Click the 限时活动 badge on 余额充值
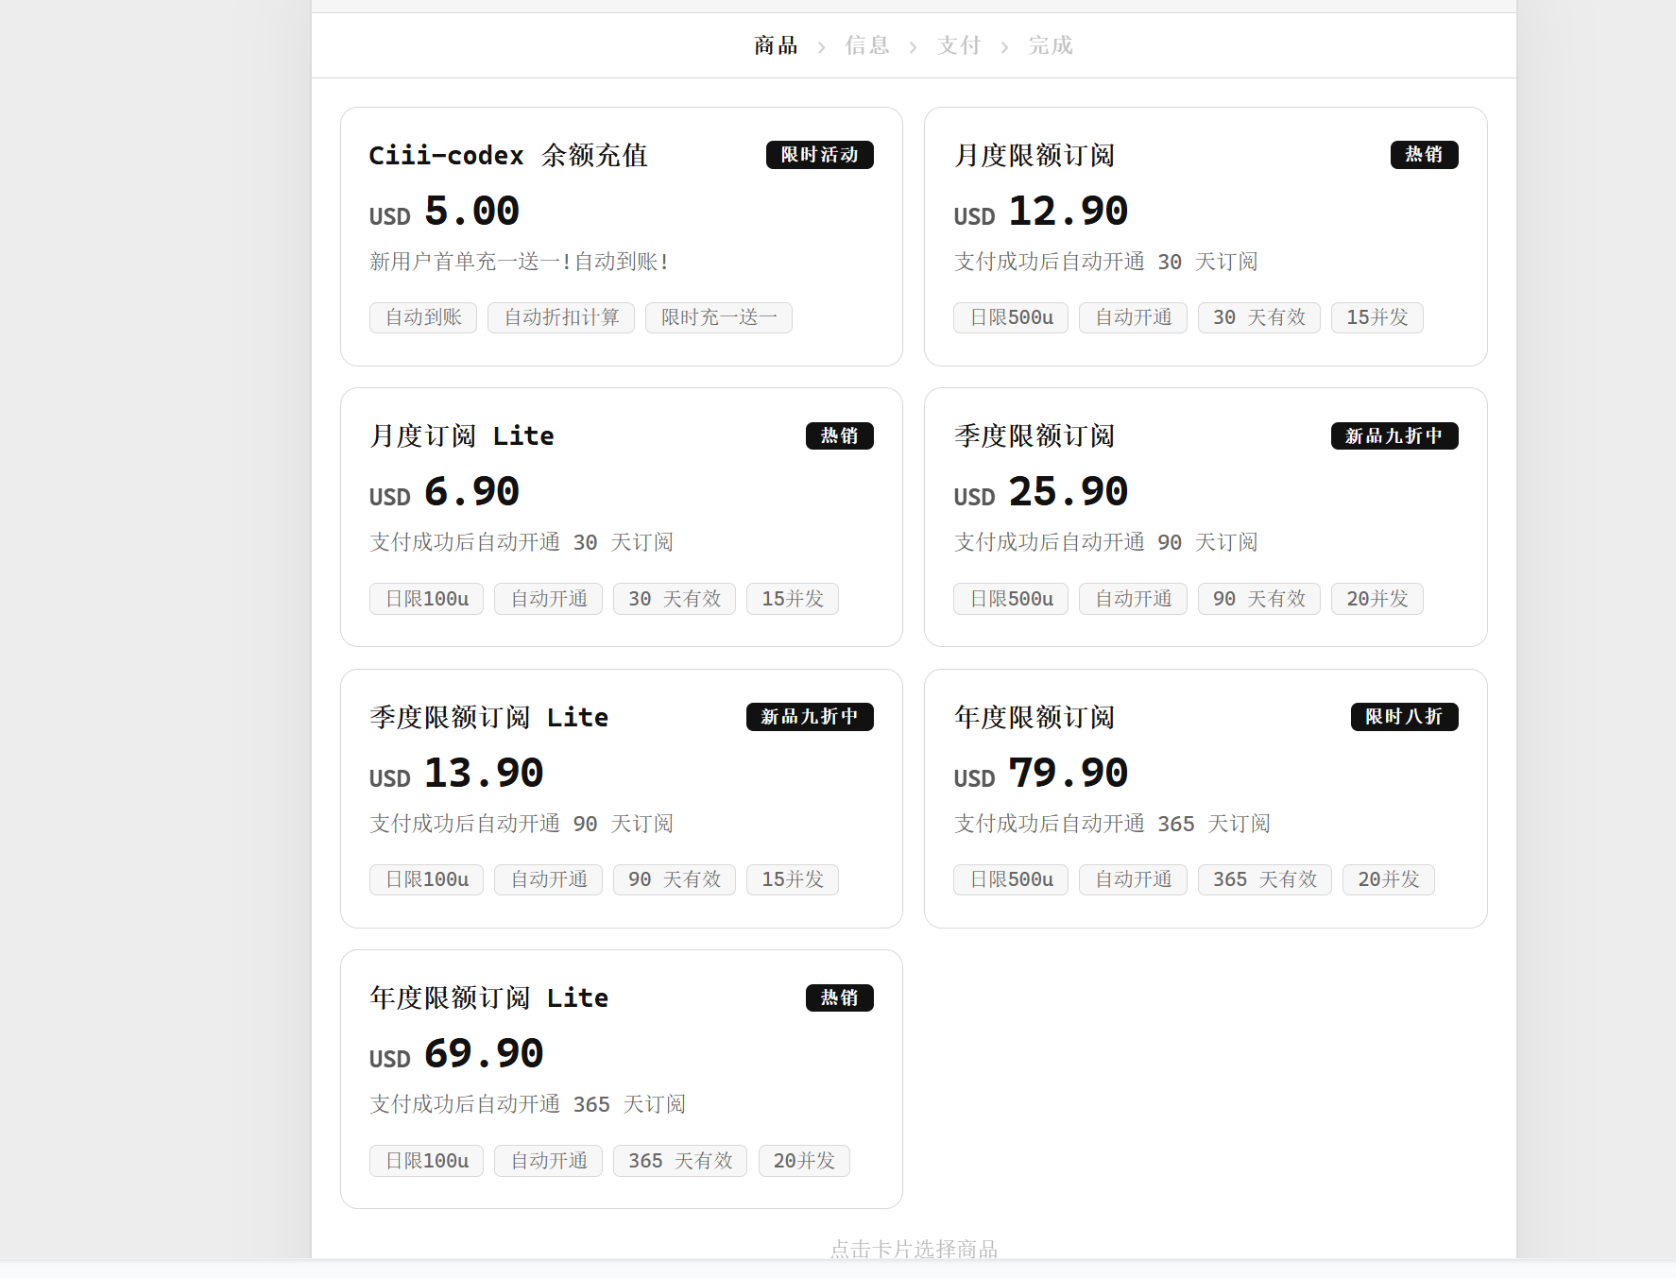This screenshot has height=1278, width=1676. (819, 155)
